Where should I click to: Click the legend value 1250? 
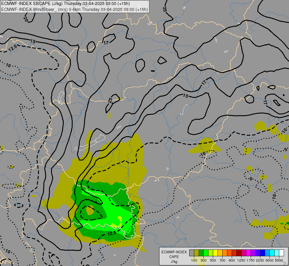(241, 260)
